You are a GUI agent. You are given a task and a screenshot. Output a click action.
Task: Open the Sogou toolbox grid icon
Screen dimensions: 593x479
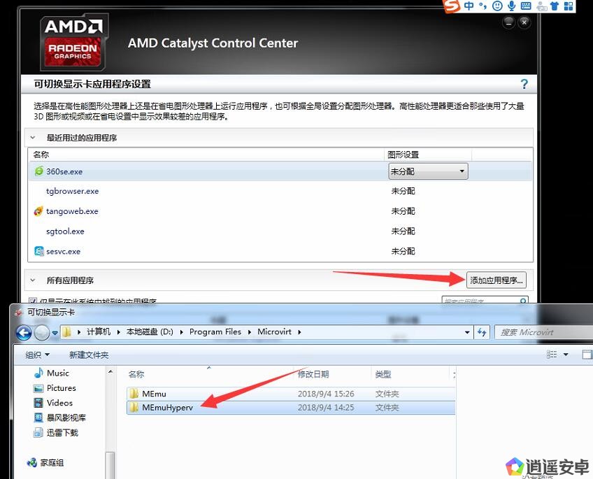tap(569, 6)
